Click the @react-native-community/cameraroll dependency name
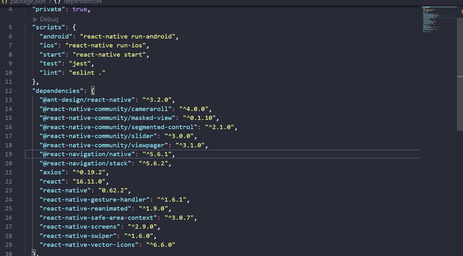This screenshot has height=256, width=463. pos(105,109)
